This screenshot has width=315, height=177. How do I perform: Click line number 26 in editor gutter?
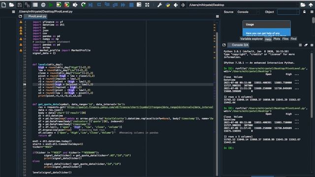25,85
